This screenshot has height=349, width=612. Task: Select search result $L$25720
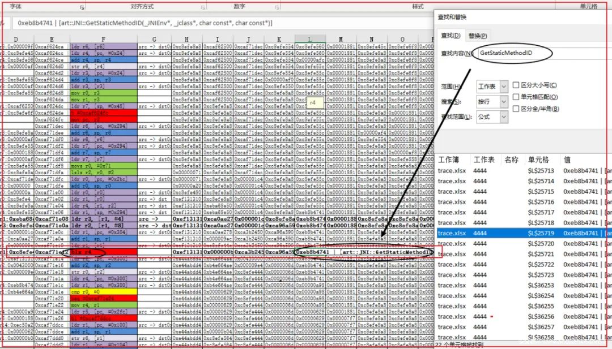point(524,243)
